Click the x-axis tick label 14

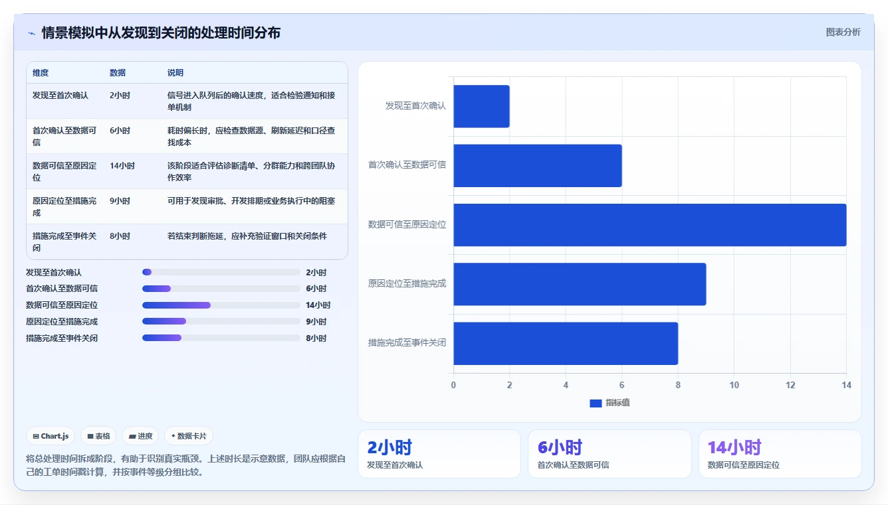click(x=846, y=386)
